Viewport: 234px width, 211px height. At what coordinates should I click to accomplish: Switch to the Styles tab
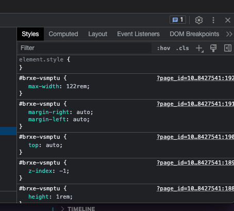pyautogui.click(x=30, y=34)
